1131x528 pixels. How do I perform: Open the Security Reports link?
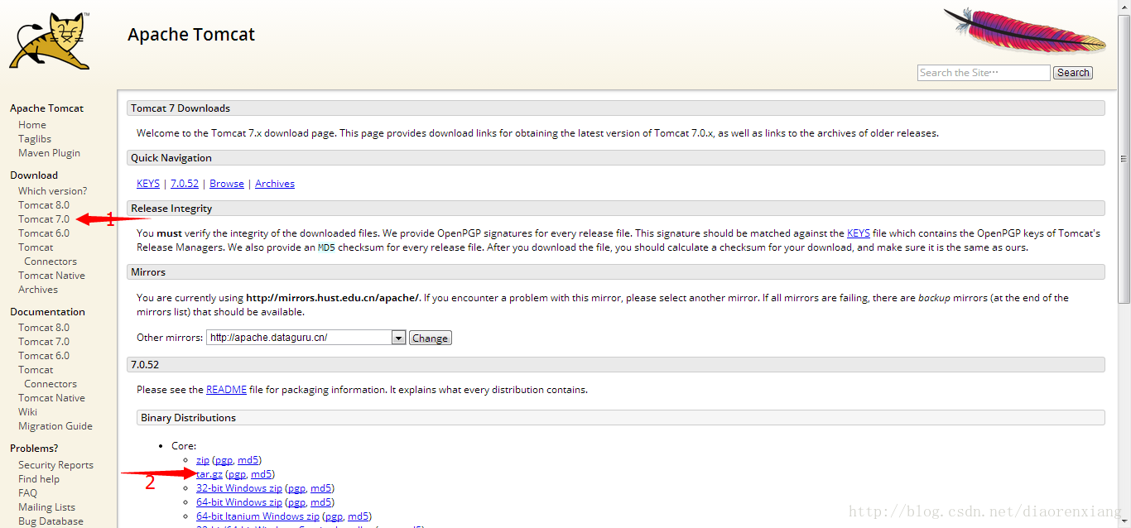55,465
